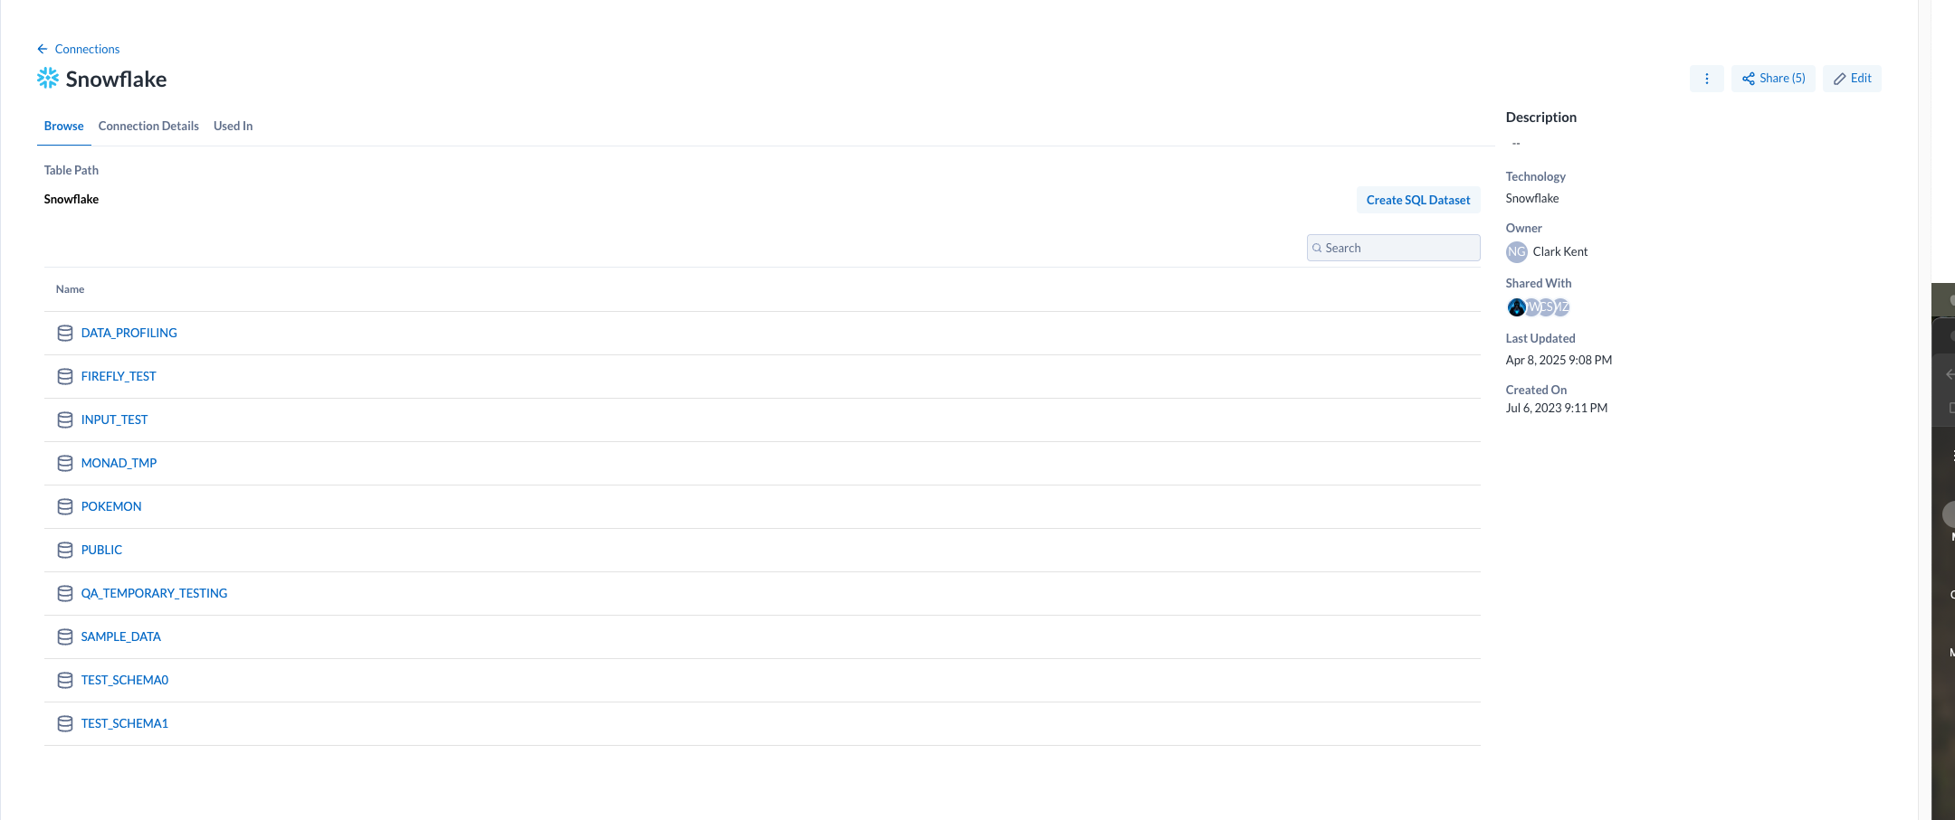Select the Browse tab
Image resolution: width=1955 pixels, height=820 pixels.
tap(63, 127)
